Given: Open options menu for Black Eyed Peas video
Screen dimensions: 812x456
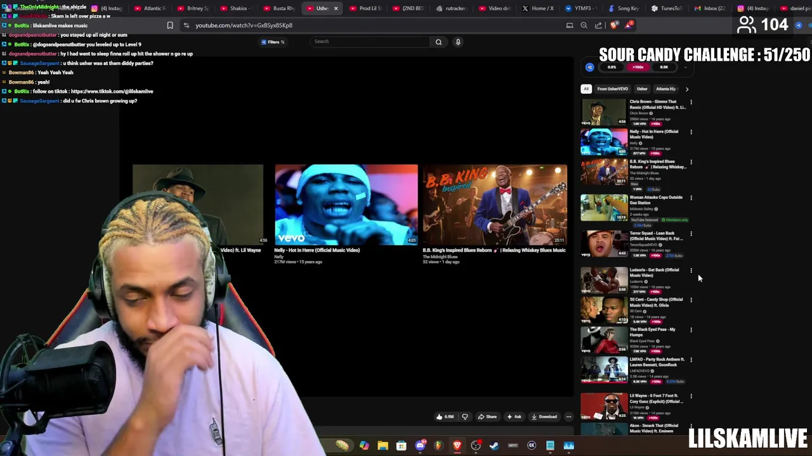Looking at the screenshot, I should click(x=691, y=331).
